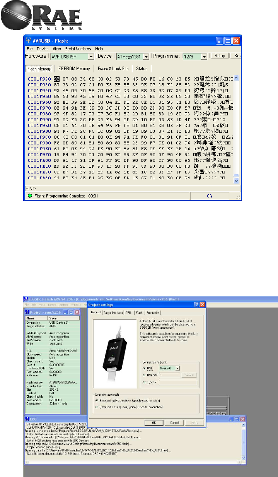Open the Serial Numbers menu

click(x=78, y=49)
